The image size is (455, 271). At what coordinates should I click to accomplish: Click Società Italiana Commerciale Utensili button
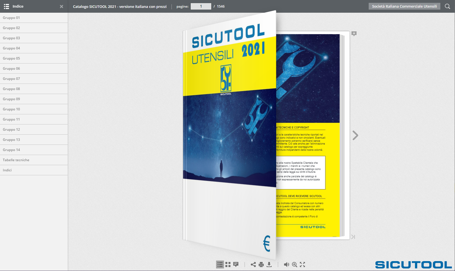404,6
